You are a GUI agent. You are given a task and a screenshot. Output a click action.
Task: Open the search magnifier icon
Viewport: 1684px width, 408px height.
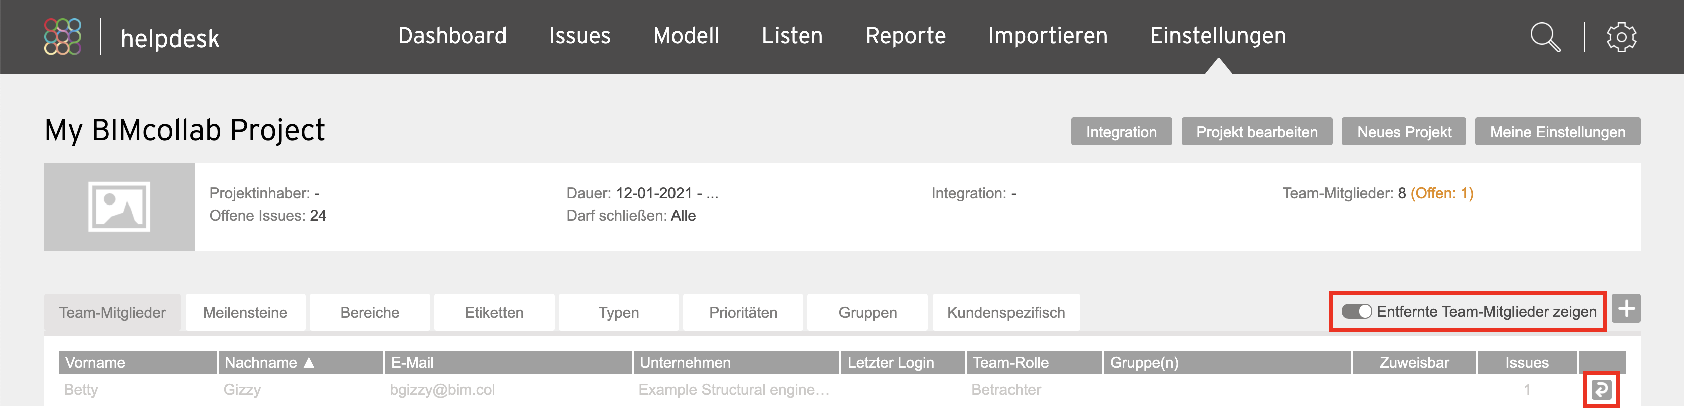click(1545, 37)
